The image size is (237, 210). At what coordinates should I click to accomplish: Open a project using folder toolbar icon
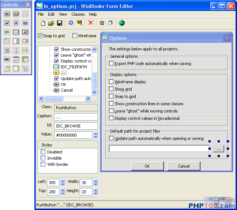click(x=51, y=23)
